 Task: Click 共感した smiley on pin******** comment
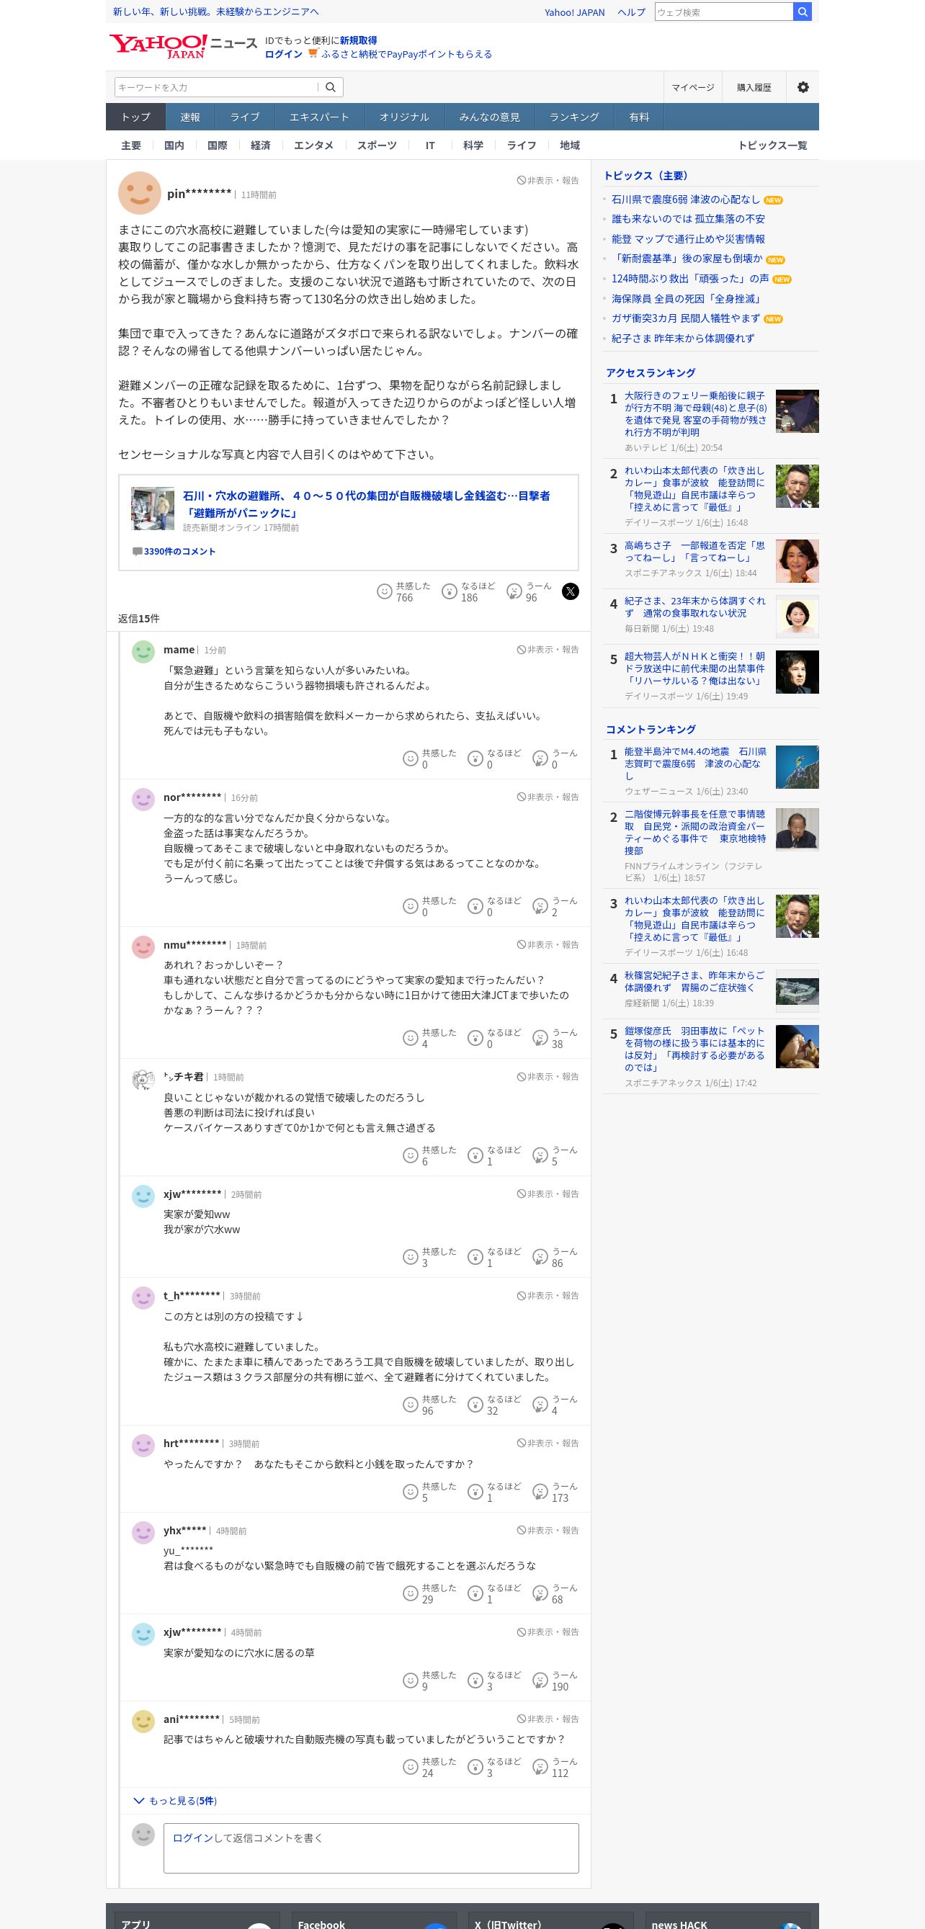[x=384, y=591]
